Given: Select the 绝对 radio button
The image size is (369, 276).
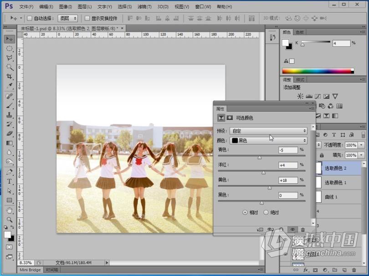Looking at the screenshot, I should coord(266,213).
